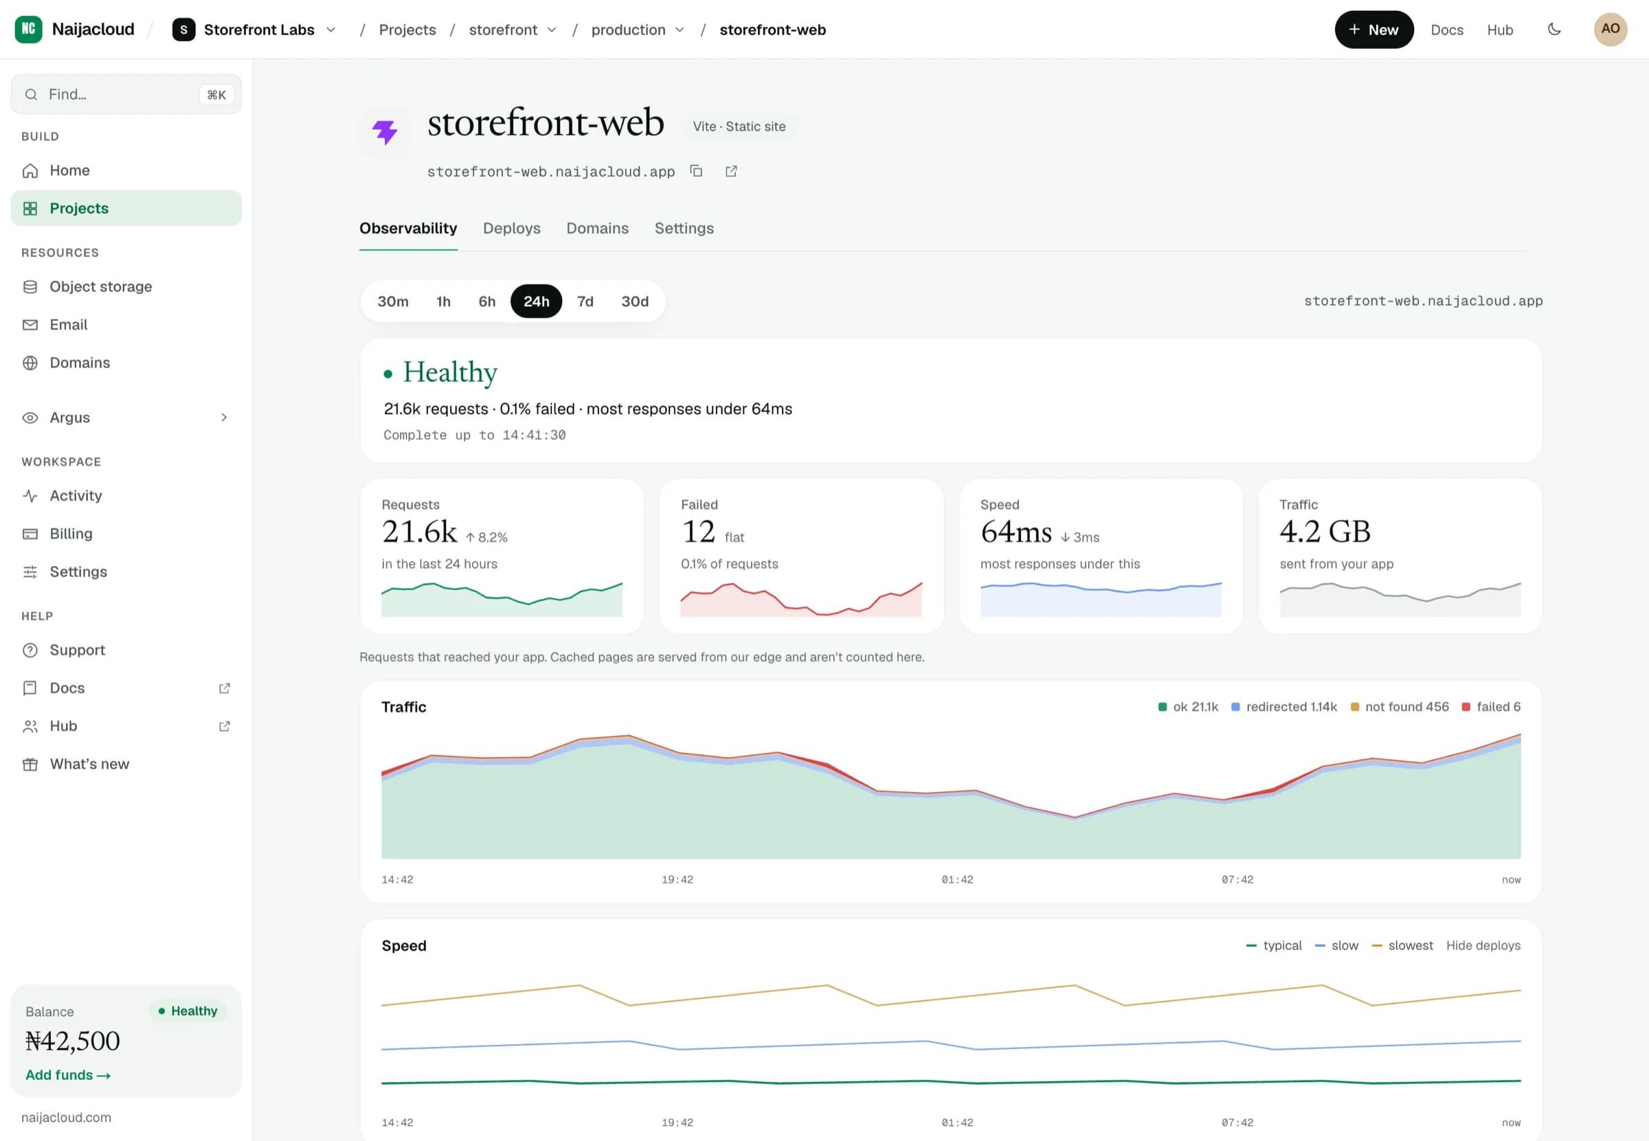
Task: Copy the storefront-web.naijacloud.app URL
Action: click(x=696, y=171)
